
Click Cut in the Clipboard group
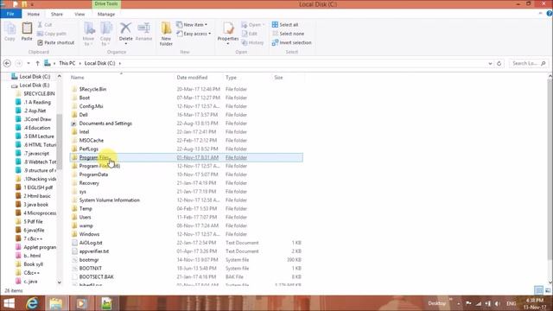click(45, 25)
